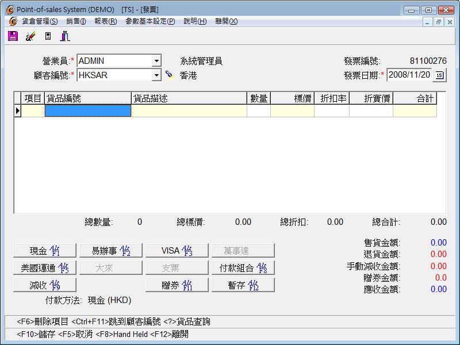The height and width of the screenshot is (345, 460).
Task: Expand the 顧客編號 HKSAR dropdown
Action: [x=156, y=75]
